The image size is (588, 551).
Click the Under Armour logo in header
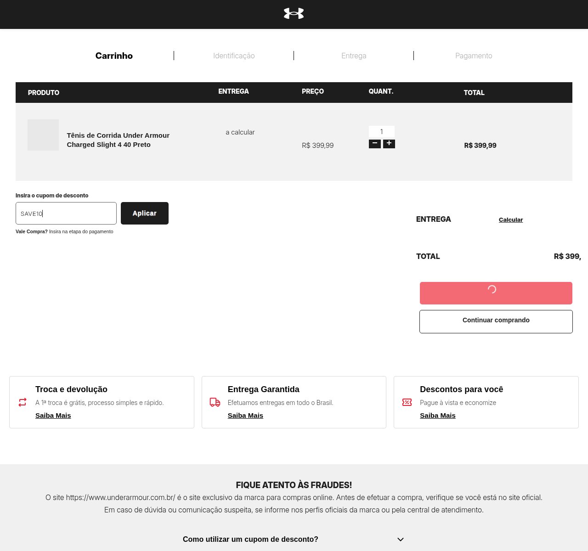294,14
